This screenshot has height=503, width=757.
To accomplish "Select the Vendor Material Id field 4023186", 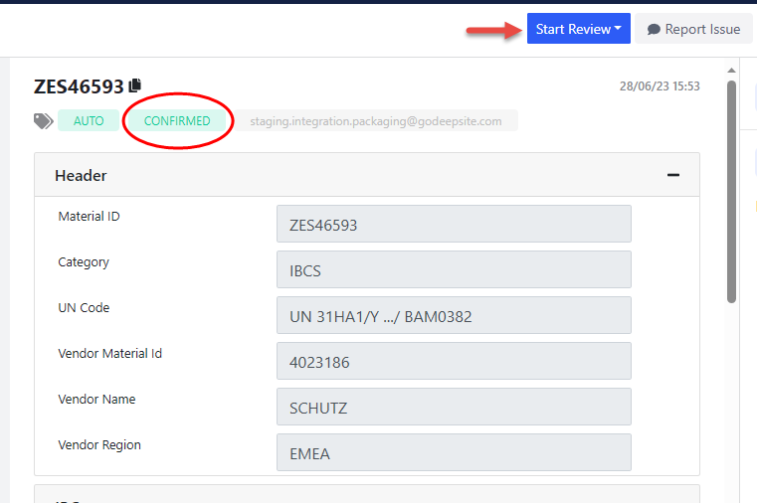I will point(454,361).
